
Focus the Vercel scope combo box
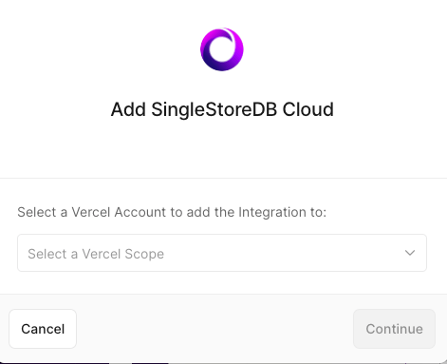pyautogui.click(x=222, y=253)
